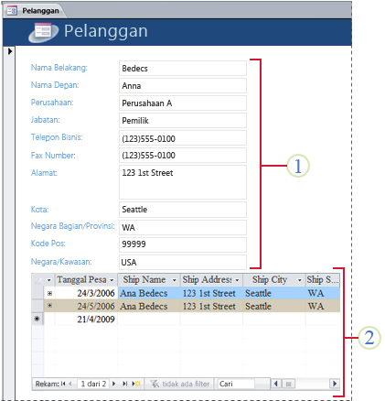Expand the 24/5/2006 order row
The image size is (385, 401).
[x=49, y=306]
